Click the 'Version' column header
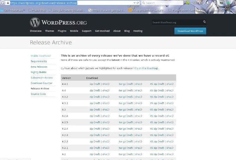This screenshot has height=160, width=236. pos(66,78)
